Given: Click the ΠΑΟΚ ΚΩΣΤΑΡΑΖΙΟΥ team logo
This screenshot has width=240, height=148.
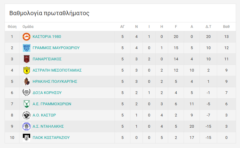Looking at the screenshot, I should pos(26,138).
